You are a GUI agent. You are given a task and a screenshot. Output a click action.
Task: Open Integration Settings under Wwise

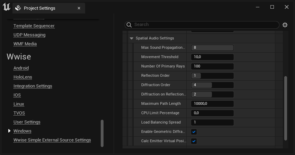click(33, 86)
